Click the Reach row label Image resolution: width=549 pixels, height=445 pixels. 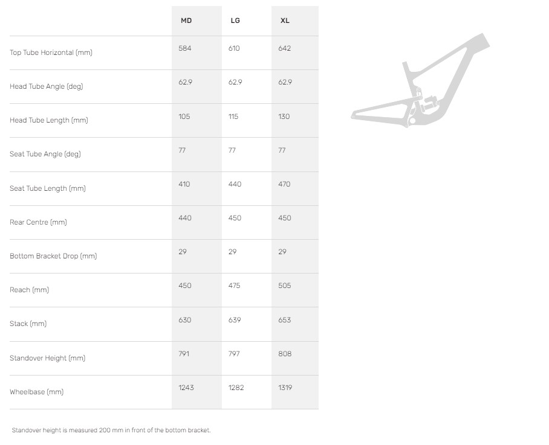[x=29, y=290]
